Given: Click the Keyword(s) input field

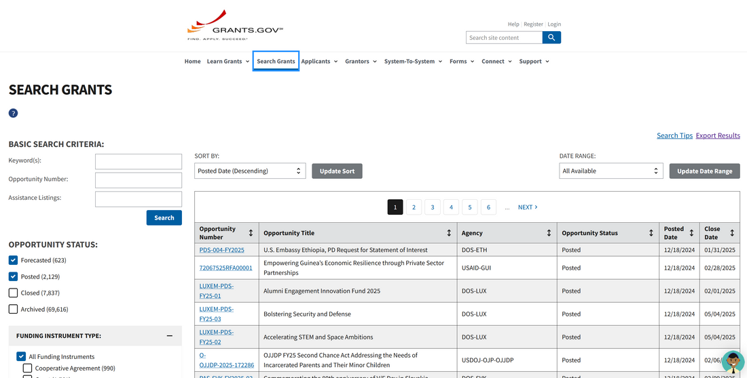Looking at the screenshot, I should coord(139,161).
